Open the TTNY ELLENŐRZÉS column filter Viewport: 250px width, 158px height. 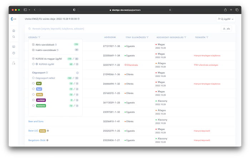click(x=143, y=37)
